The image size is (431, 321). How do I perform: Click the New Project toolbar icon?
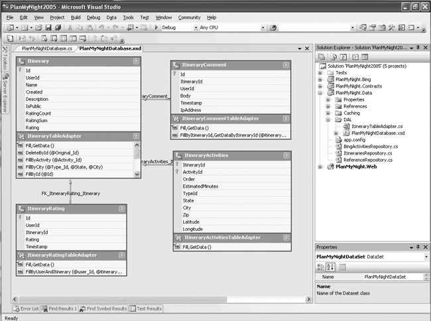(x=10, y=27)
